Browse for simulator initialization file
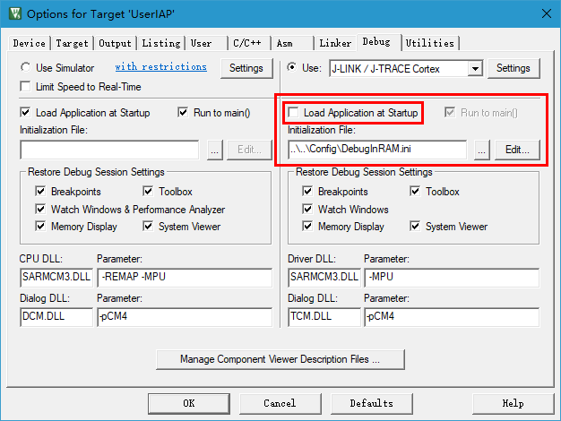The image size is (561, 421). pos(215,150)
